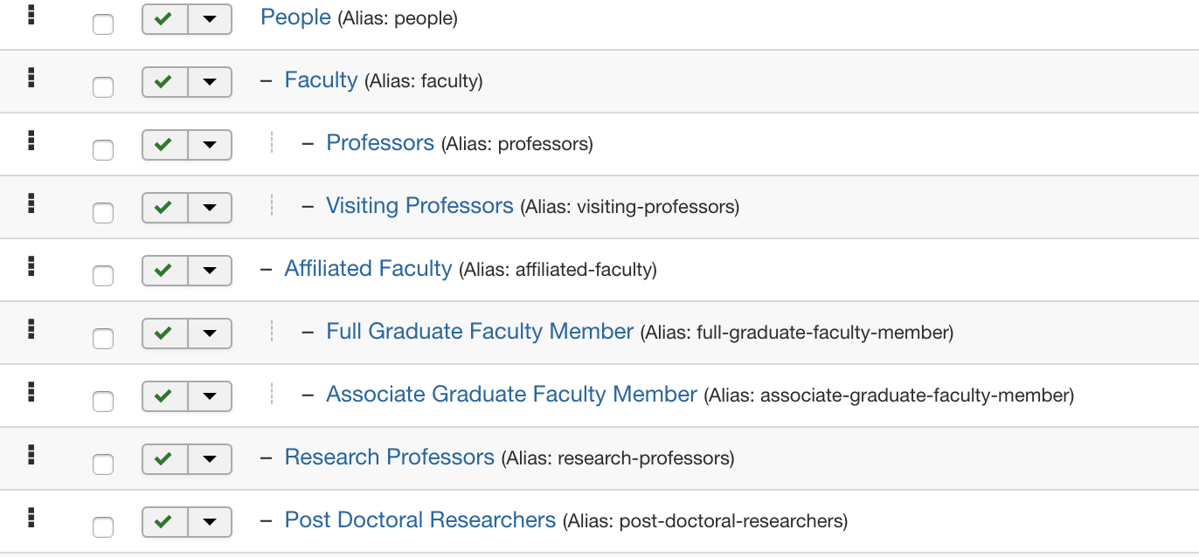Tick the Associate Graduate Faculty Member checkbox
This screenshot has height=557, width=1199.
tap(103, 402)
